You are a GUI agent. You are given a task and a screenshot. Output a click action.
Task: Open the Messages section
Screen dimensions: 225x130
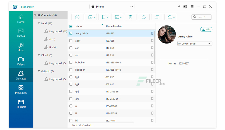click(x=21, y=90)
